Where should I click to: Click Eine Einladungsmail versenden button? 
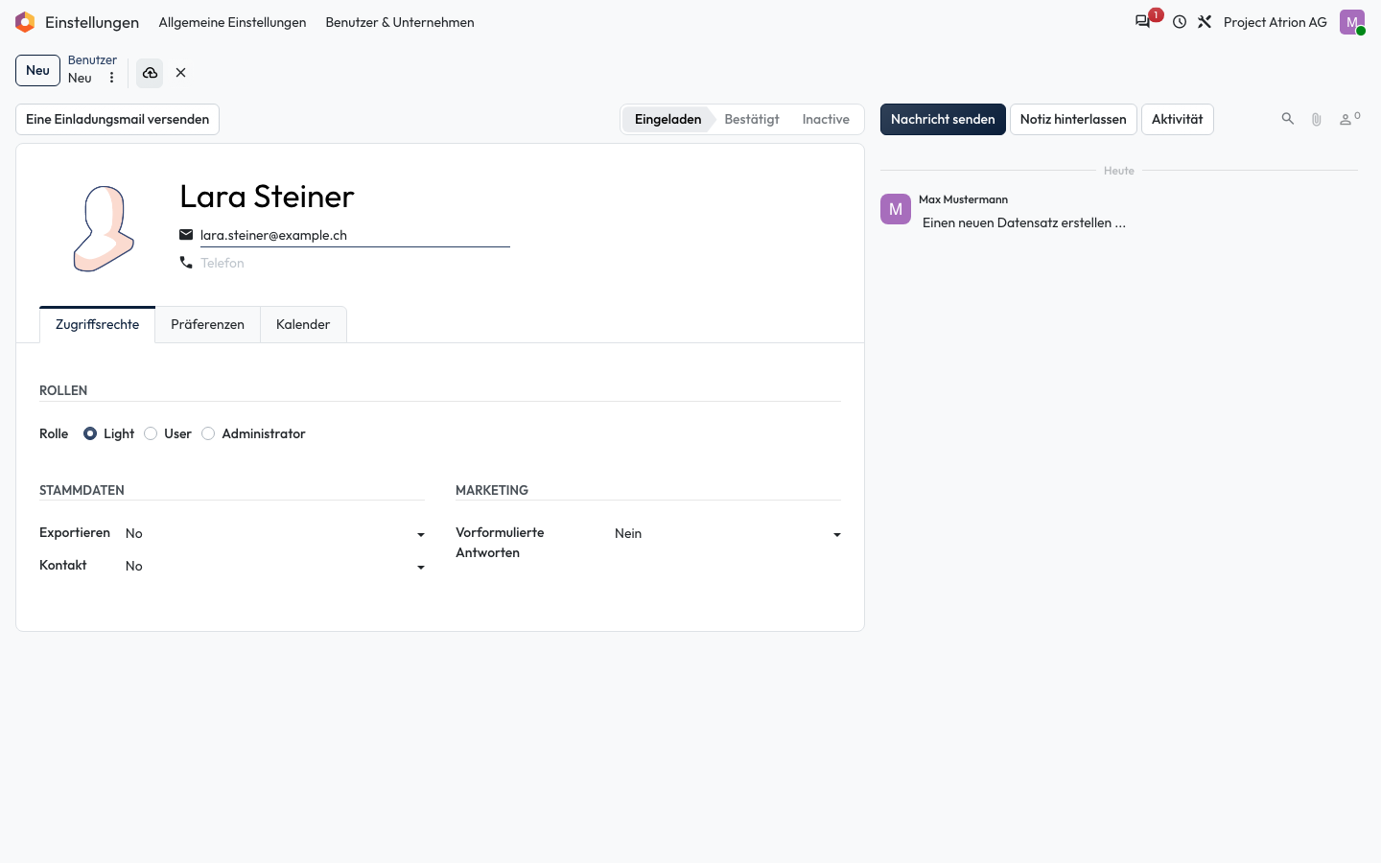tap(117, 120)
